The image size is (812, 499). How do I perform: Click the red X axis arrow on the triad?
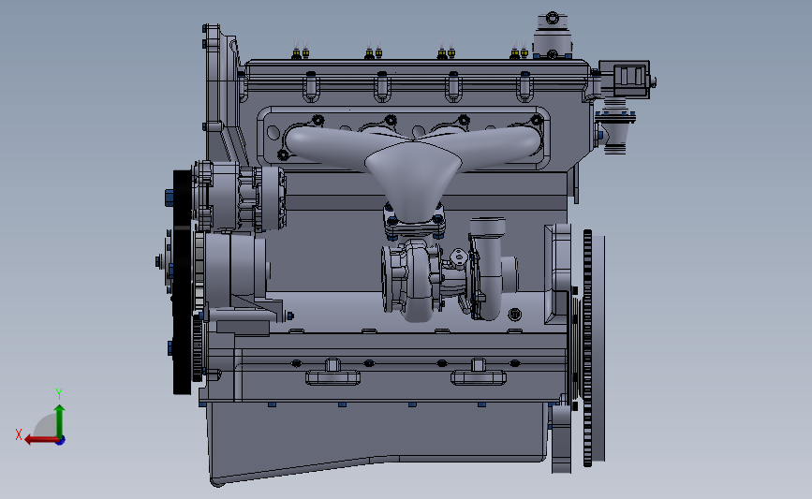(x=40, y=440)
